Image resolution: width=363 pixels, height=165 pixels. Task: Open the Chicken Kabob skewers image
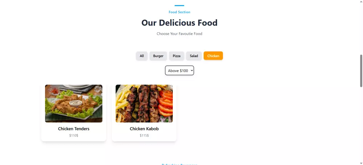(144, 103)
